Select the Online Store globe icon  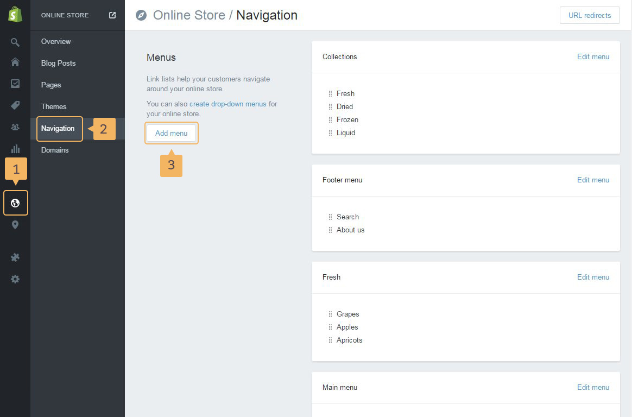pyautogui.click(x=15, y=203)
